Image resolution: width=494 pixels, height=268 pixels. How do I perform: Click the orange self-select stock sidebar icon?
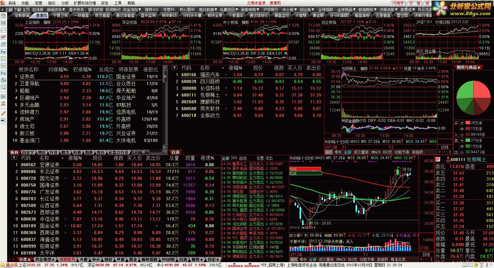pyautogui.click(x=3, y=66)
